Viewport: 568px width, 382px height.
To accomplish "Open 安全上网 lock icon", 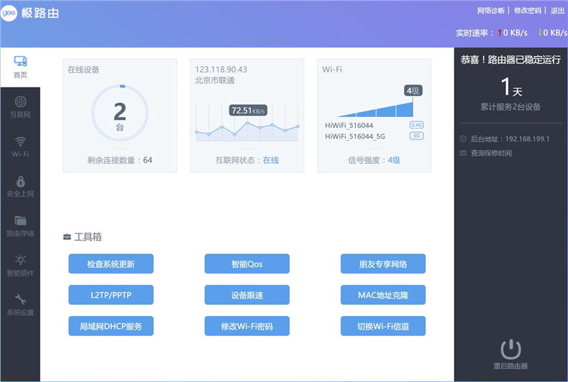I will (x=21, y=181).
